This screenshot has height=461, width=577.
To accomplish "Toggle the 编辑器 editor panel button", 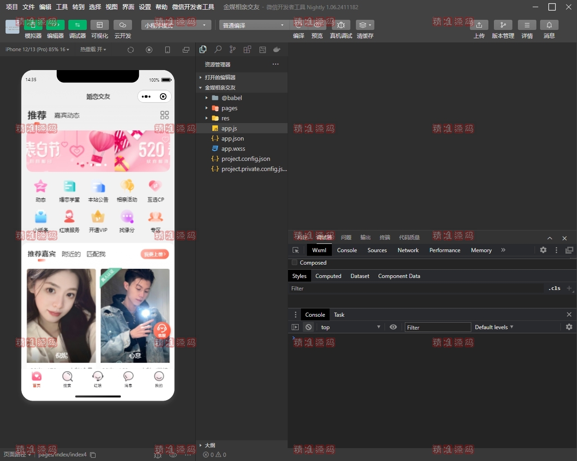I will point(55,25).
